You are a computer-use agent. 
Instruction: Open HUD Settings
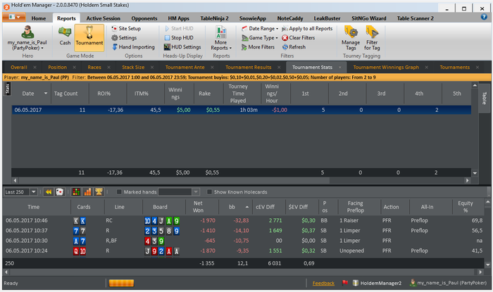[182, 47]
